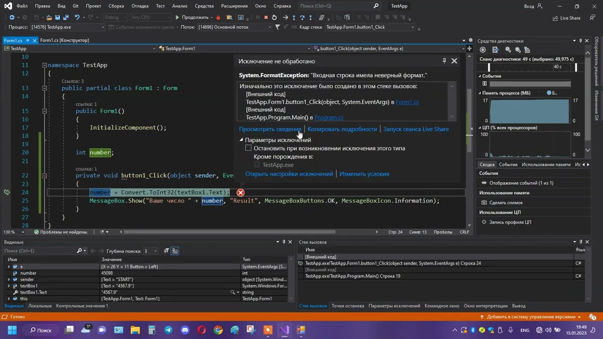This screenshot has height=339, width=603.
Task: Click the Step Out icon
Action: 310,17
